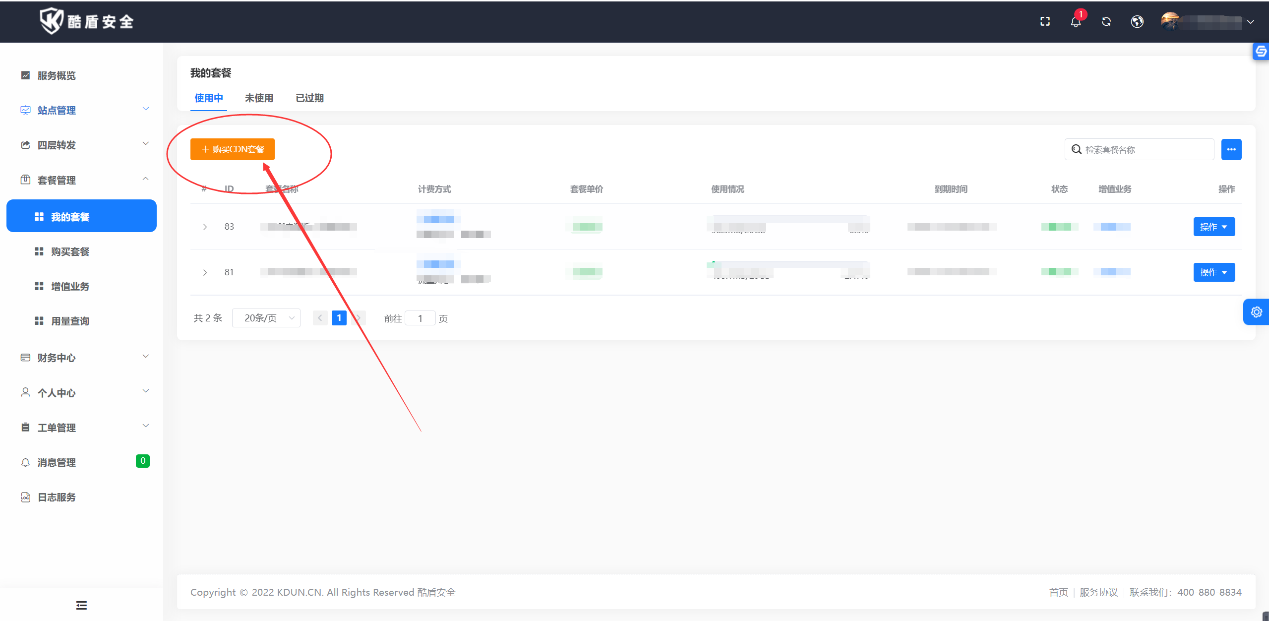Viewport: 1269px width, 621px height.
Task: Open the globe language icon
Action: click(x=1137, y=22)
